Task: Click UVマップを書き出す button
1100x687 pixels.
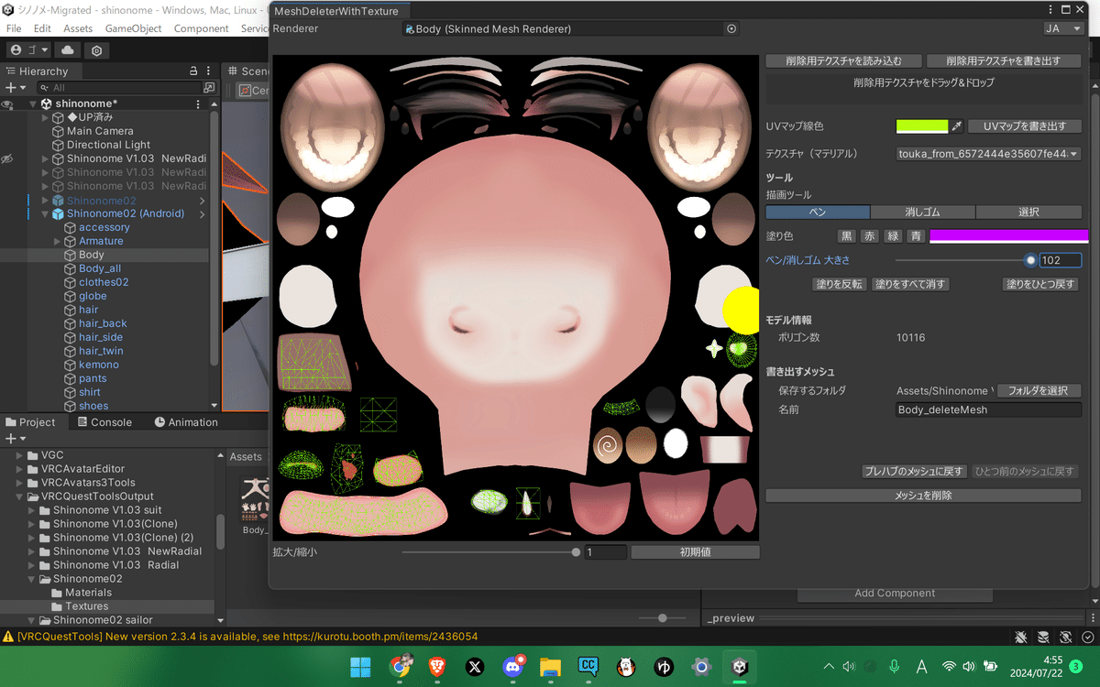Action: tap(1025, 126)
